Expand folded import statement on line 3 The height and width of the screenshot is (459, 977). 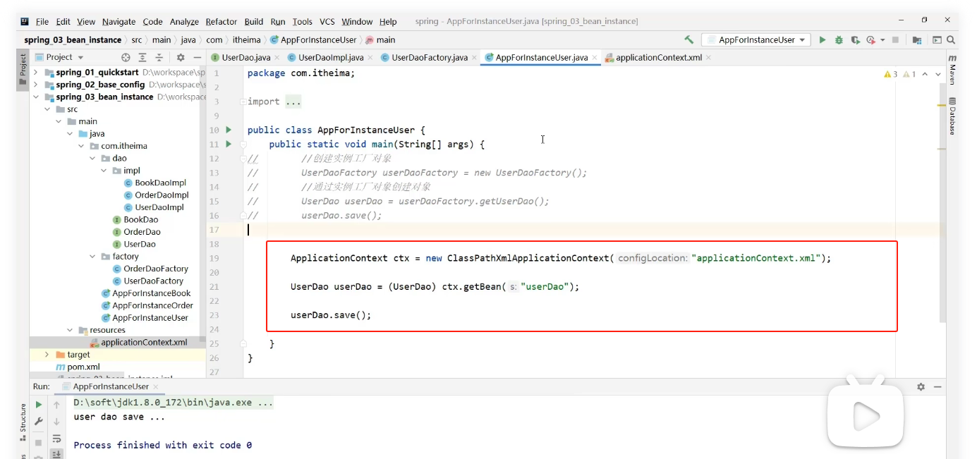coord(243,102)
